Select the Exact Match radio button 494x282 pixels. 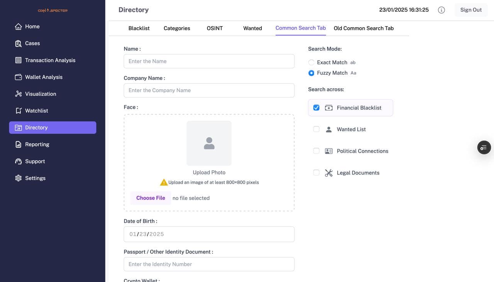click(x=311, y=62)
